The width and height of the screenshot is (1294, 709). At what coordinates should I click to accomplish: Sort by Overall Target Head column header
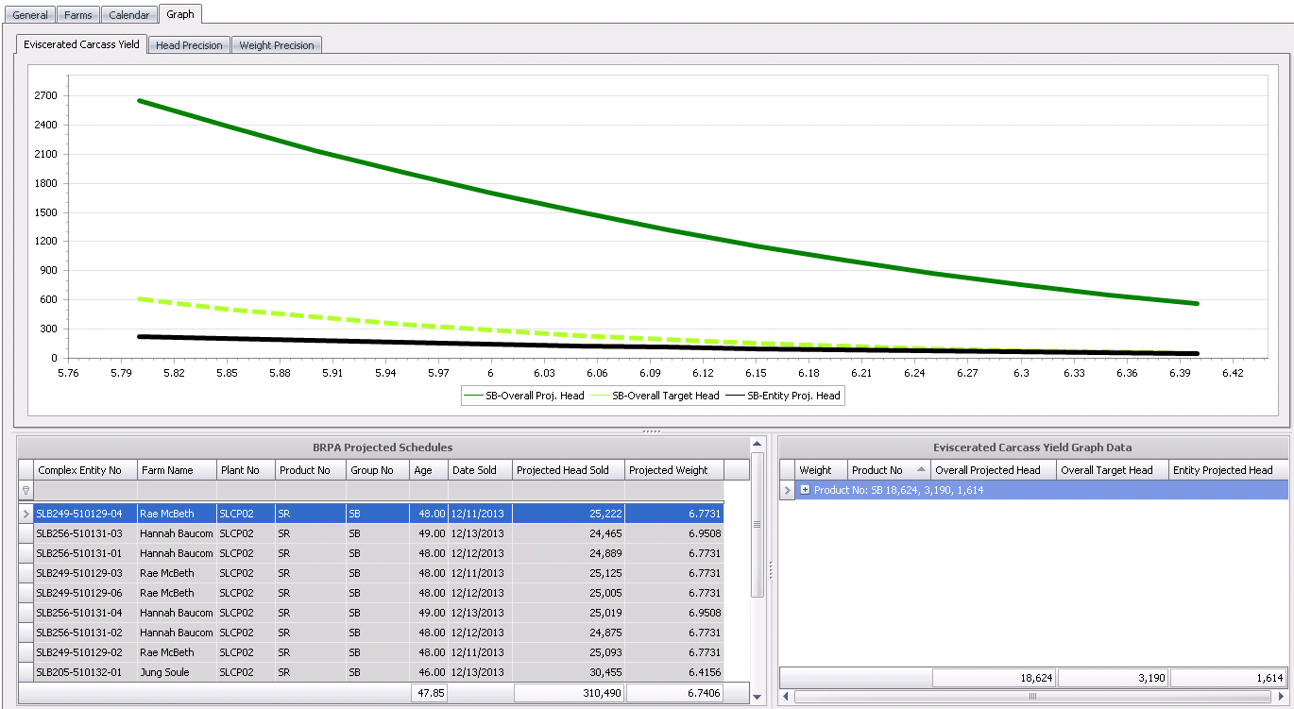click(x=1113, y=470)
